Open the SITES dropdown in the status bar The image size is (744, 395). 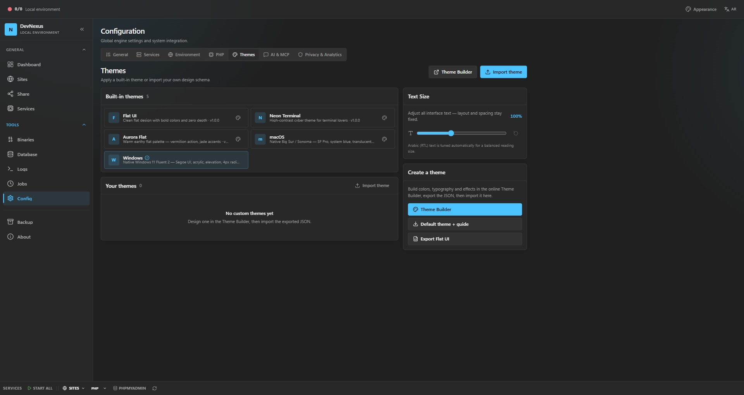[x=74, y=388]
